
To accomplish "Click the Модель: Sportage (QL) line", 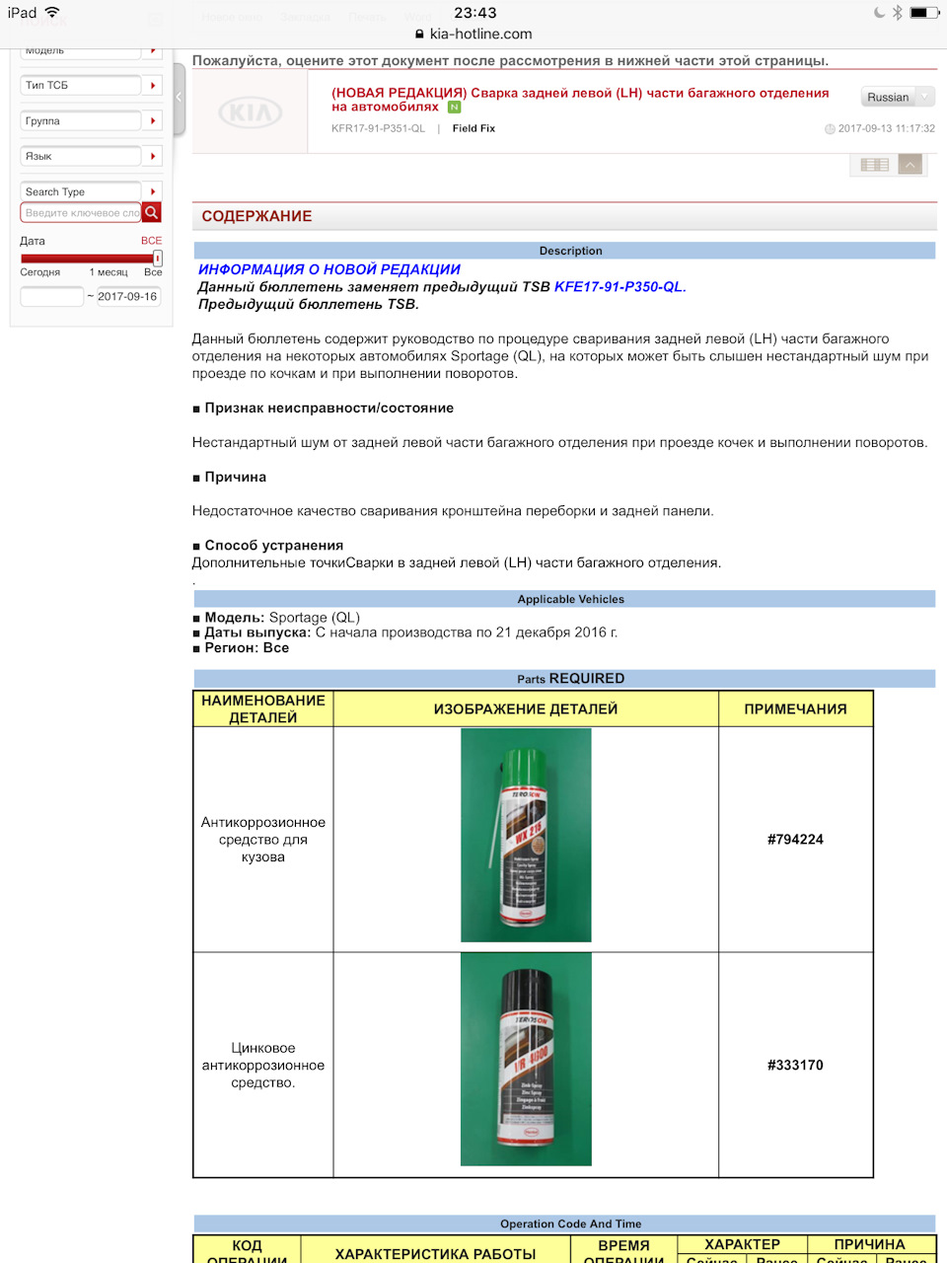I will click(276, 617).
